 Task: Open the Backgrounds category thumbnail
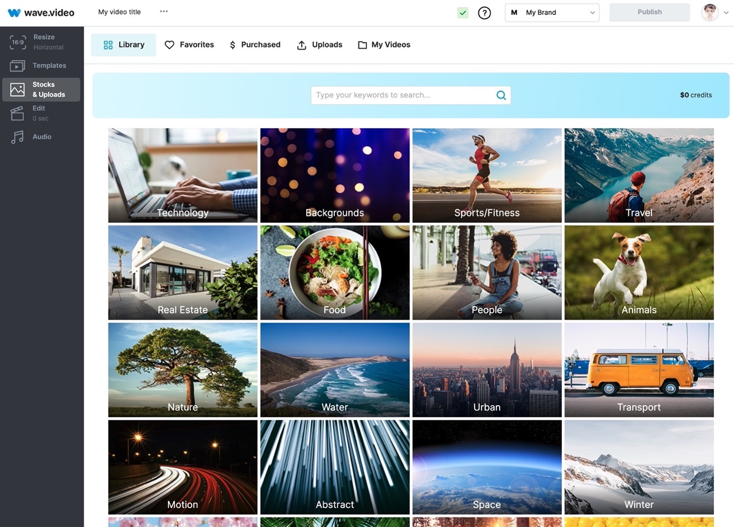pyautogui.click(x=335, y=175)
